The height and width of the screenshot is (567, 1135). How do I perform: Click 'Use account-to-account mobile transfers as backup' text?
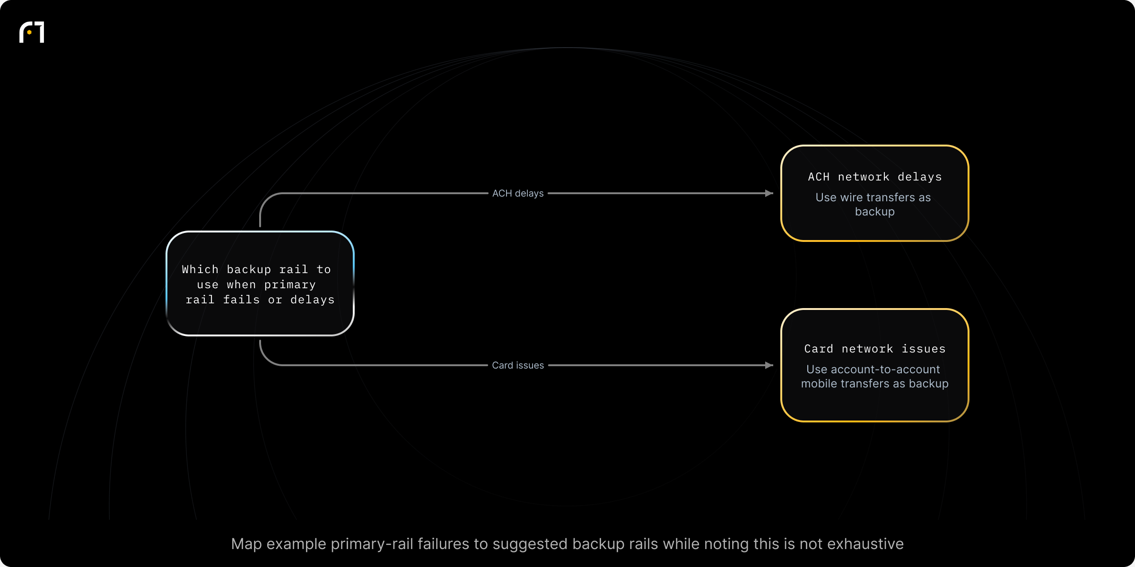[874, 376]
